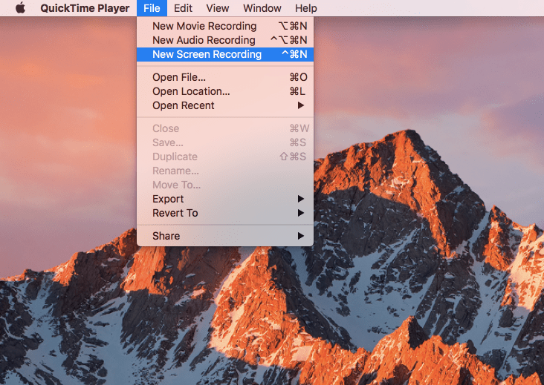Open the Edit menu
Viewport: 544px width, 385px height.
pyautogui.click(x=183, y=8)
